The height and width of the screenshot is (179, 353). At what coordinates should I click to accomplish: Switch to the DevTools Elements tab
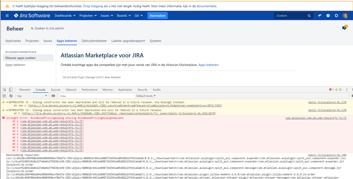[x=25, y=90]
